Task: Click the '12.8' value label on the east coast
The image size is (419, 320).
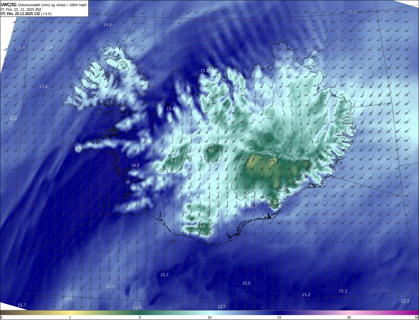Action: tap(335, 170)
